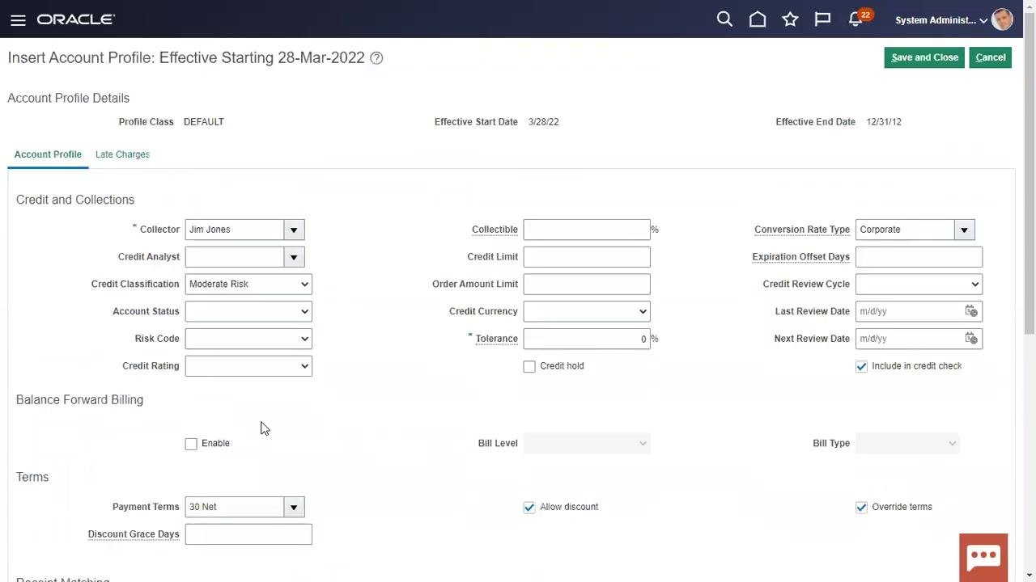Open the Watchlist flag icon
1036x582 pixels.
coord(822,19)
